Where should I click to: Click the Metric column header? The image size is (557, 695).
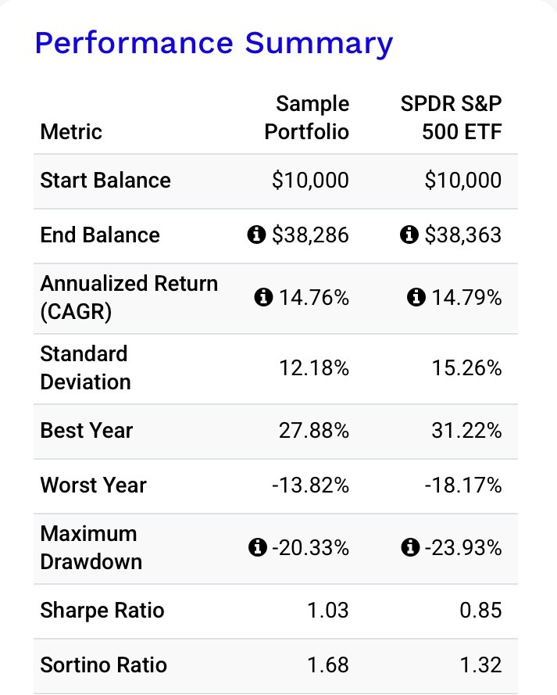[x=71, y=131]
